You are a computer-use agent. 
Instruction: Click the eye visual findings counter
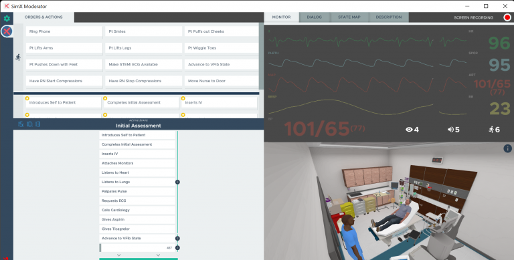coord(412,130)
